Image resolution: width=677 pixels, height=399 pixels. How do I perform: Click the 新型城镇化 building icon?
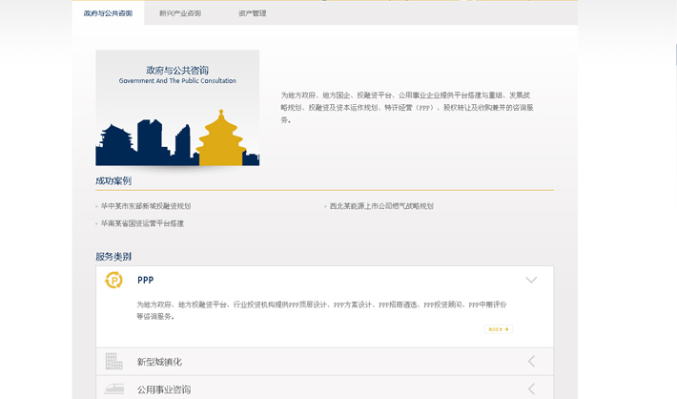pyautogui.click(x=114, y=361)
